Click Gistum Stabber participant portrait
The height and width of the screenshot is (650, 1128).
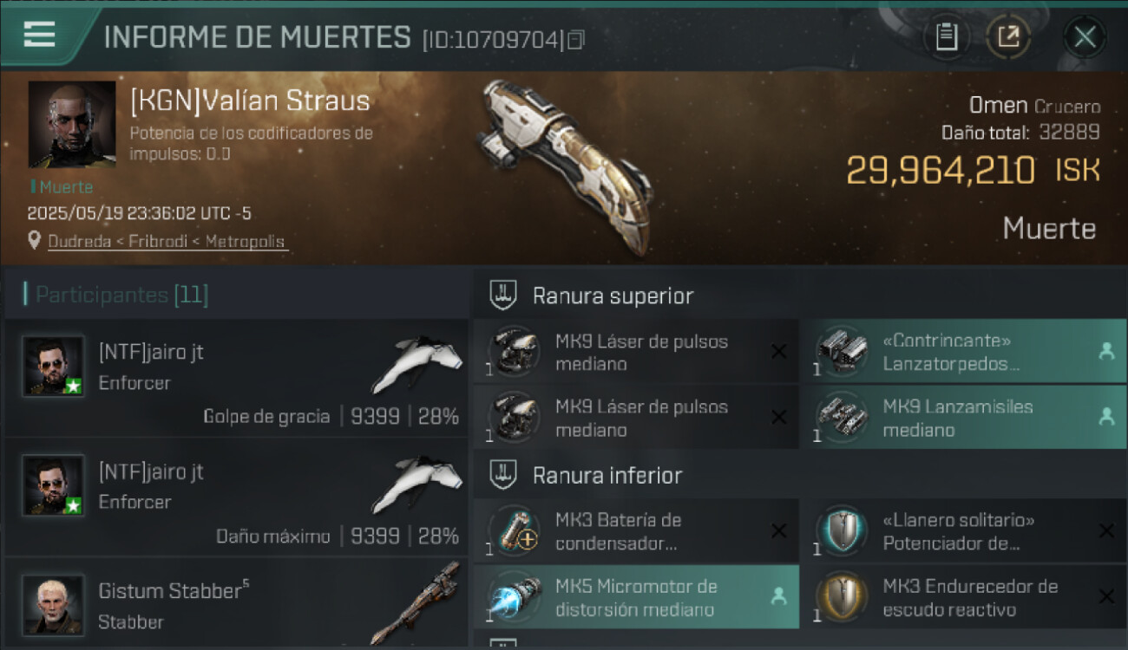(x=53, y=605)
